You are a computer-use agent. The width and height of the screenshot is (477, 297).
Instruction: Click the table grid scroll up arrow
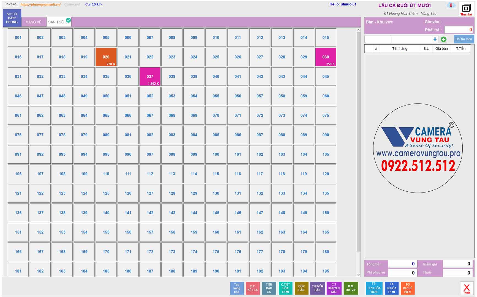pos(358,30)
